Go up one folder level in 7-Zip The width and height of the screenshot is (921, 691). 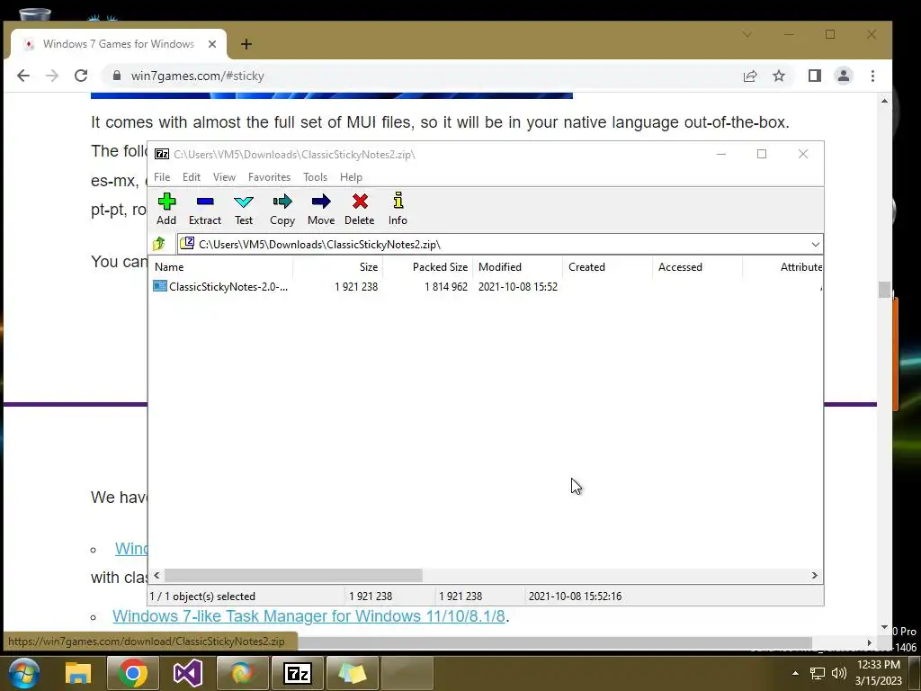click(x=158, y=244)
